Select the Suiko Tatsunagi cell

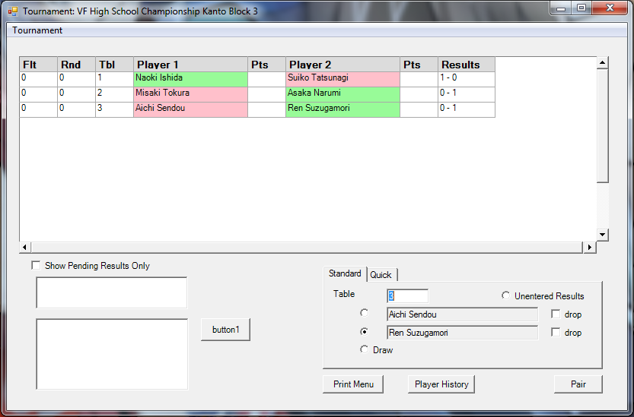pyautogui.click(x=342, y=80)
